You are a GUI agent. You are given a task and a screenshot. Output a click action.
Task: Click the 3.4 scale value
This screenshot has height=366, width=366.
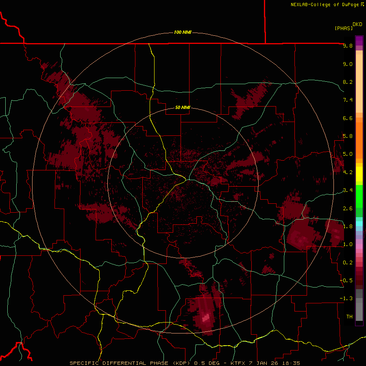pyautogui.click(x=348, y=190)
